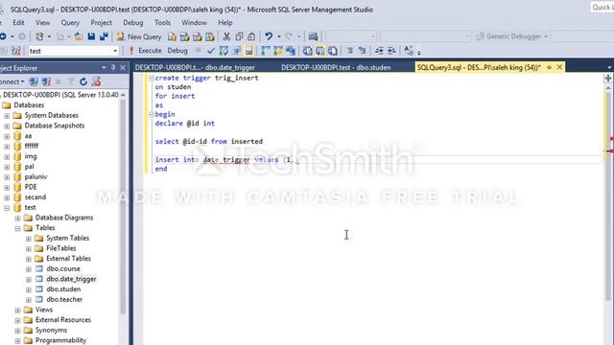Click the Undo arrow icon
This screenshot has width=614, height=345.
point(269,36)
